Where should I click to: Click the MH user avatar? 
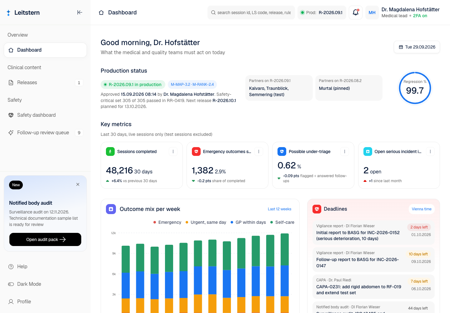(372, 13)
